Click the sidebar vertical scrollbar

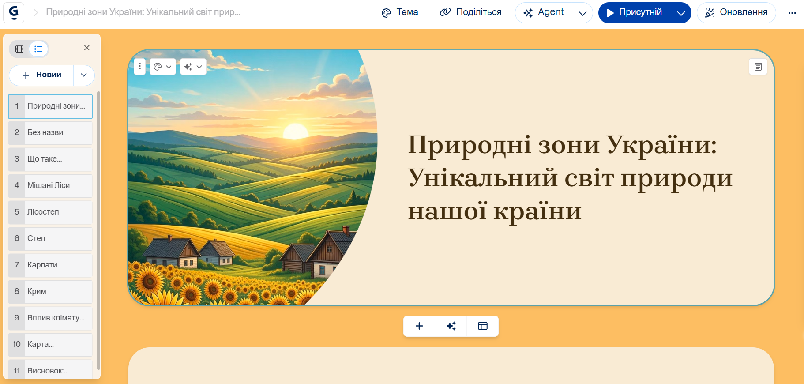click(x=98, y=230)
